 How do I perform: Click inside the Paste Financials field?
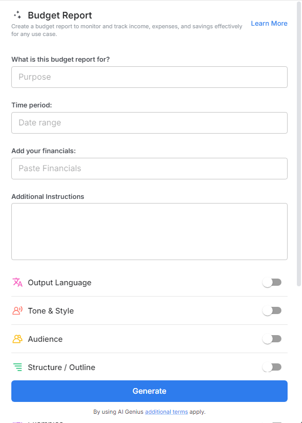149,169
